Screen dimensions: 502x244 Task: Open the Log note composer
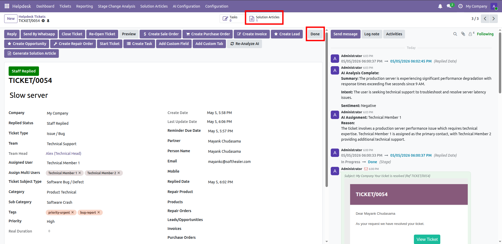click(372, 34)
